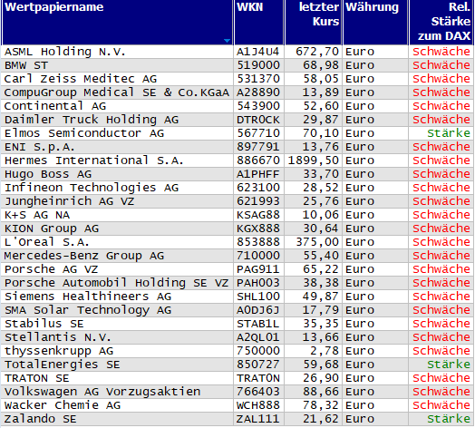
Task: Click WKN DTR0CK
Action: point(258,120)
